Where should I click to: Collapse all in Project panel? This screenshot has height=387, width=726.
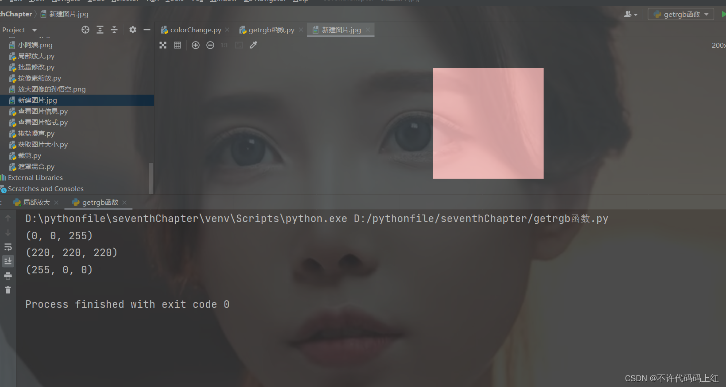(114, 30)
